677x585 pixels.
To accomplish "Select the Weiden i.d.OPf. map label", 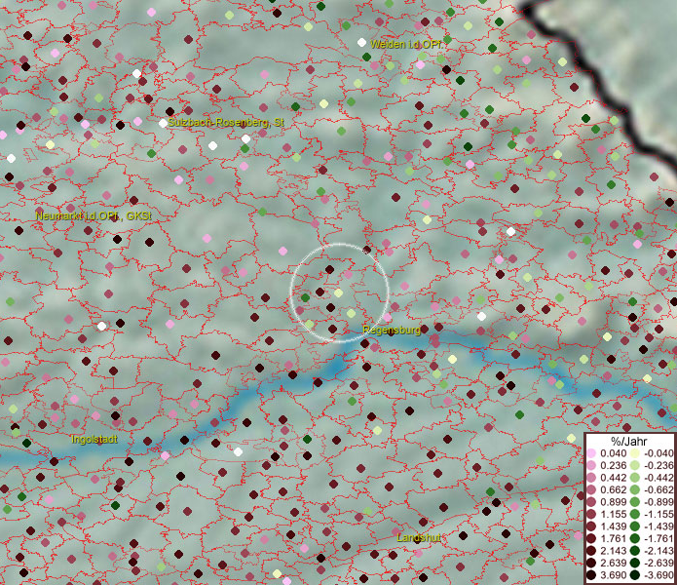I will coord(405,44).
